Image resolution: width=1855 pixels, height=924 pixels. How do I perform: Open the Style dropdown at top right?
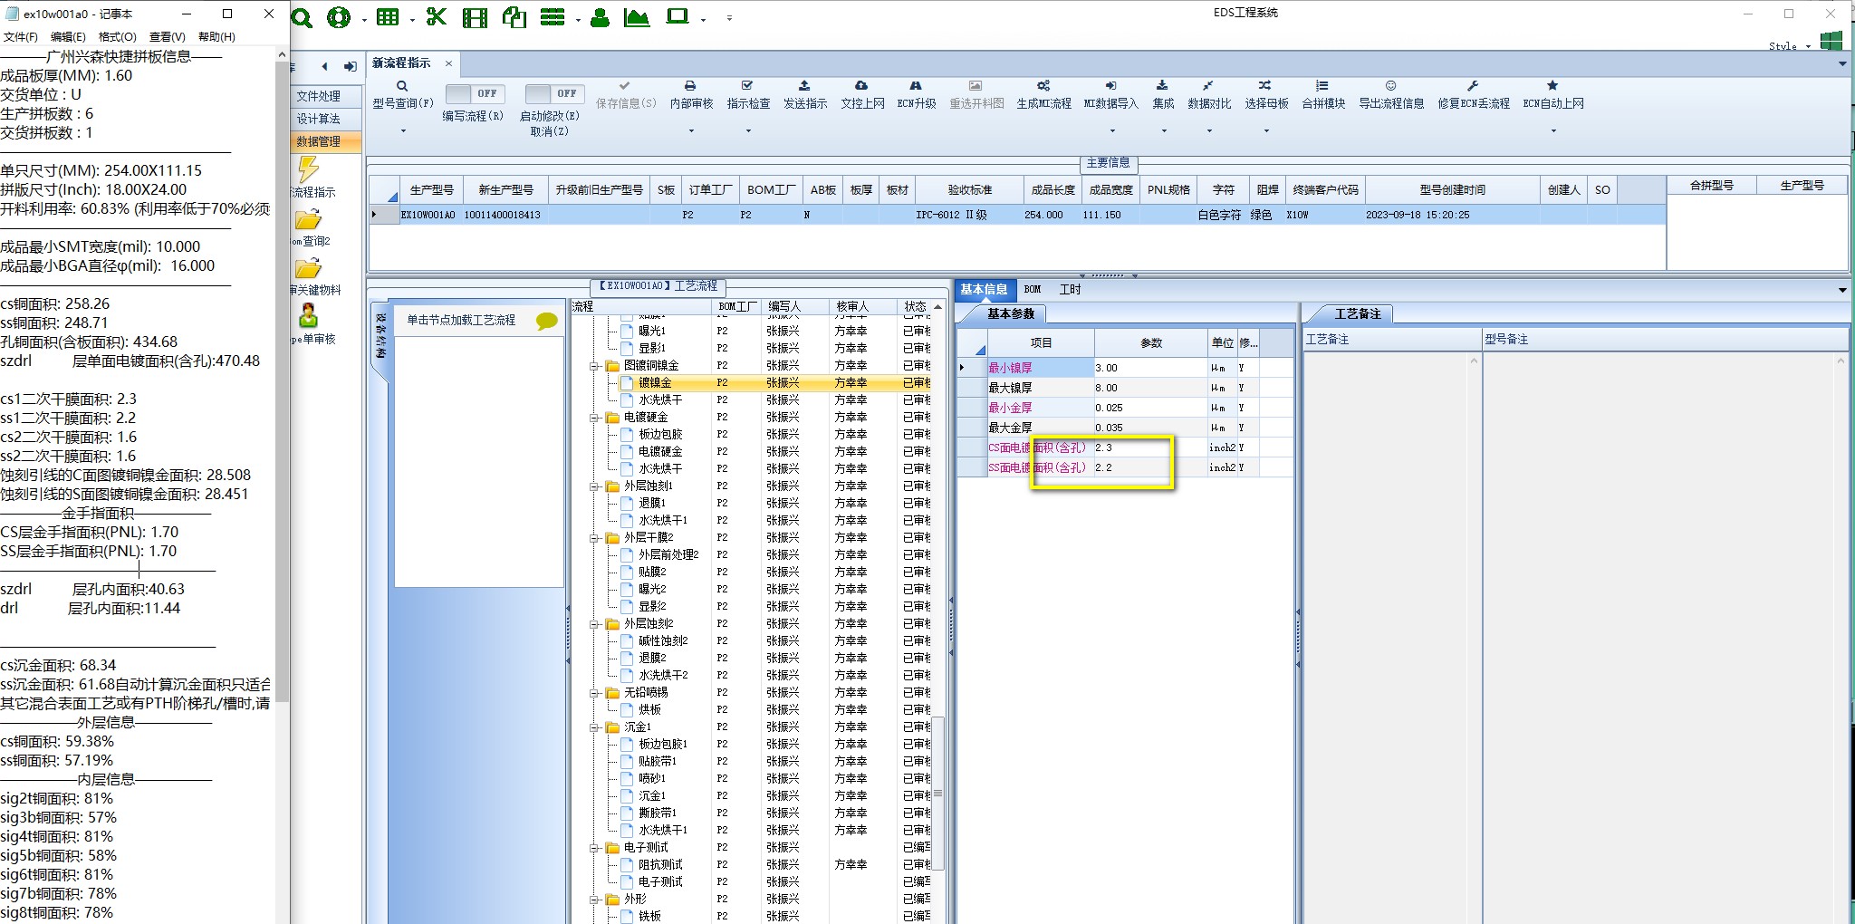coord(1789,46)
